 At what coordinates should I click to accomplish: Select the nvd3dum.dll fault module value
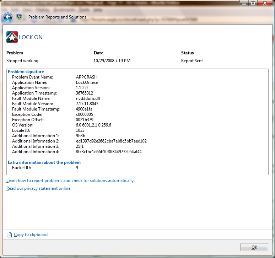pyautogui.click(x=88, y=98)
